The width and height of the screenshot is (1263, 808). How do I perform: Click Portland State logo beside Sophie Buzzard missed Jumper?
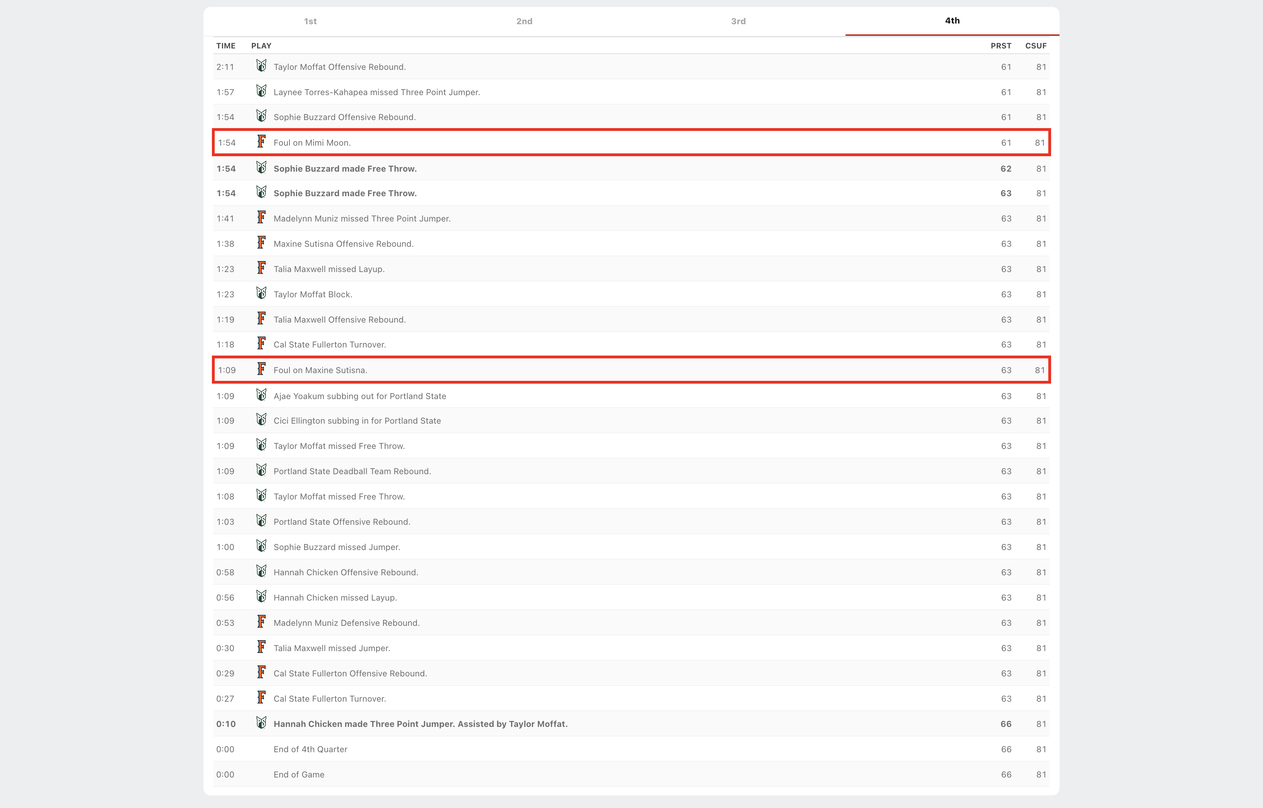[x=261, y=546]
